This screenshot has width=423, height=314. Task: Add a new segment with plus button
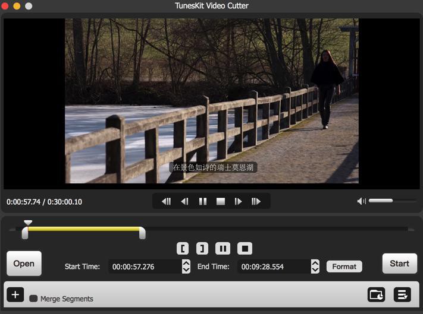tap(15, 294)
